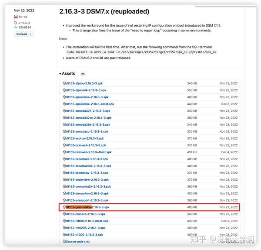
Task: Click the commit icon beside 63b6834
Action: point(16,27)
